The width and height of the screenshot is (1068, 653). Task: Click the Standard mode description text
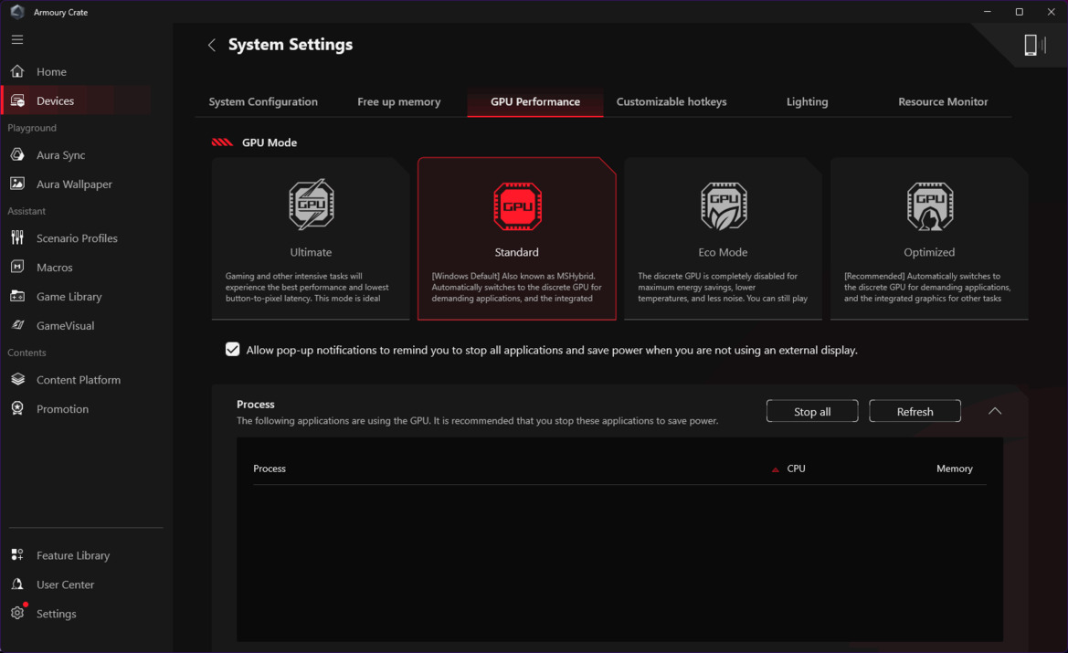coord(516,288)
